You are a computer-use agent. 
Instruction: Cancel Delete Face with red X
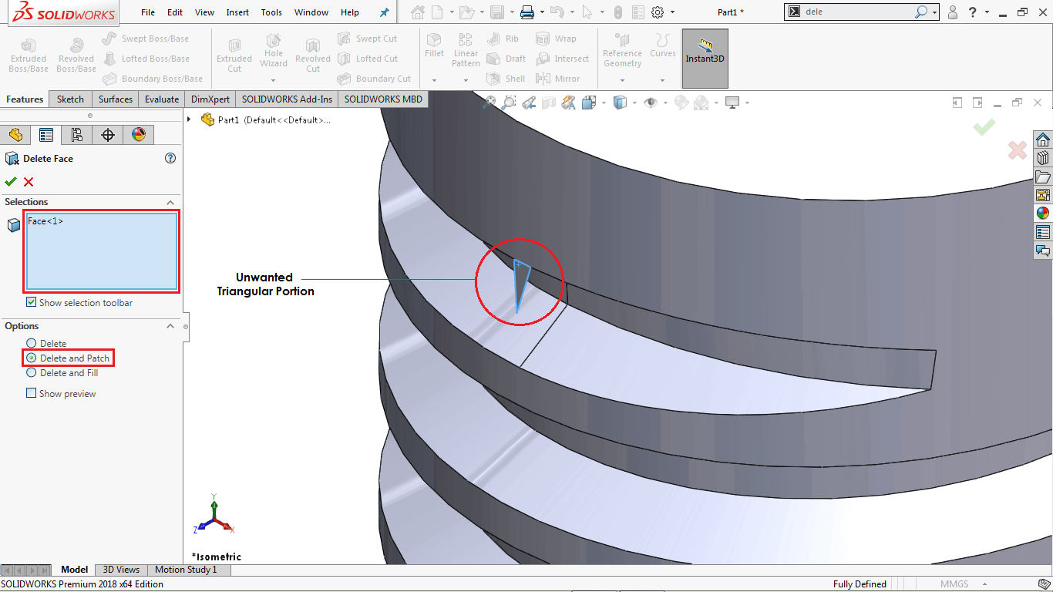coord(29,182)
